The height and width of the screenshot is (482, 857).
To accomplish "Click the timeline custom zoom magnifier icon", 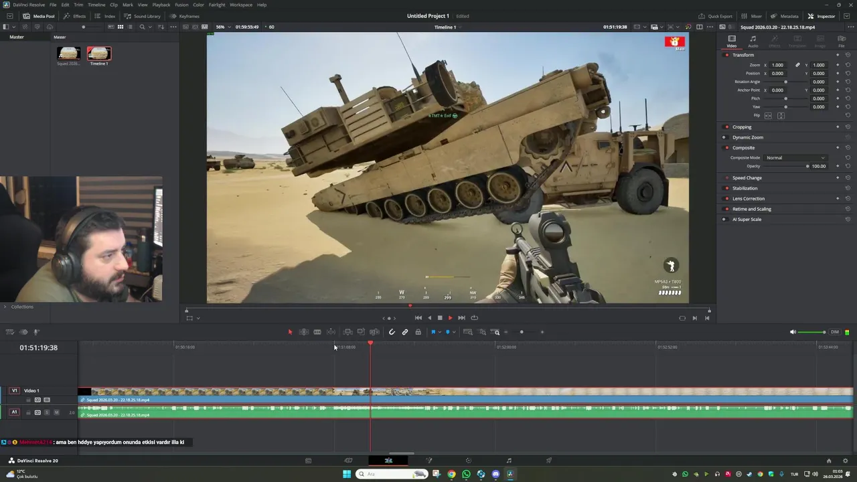I will pyautogui.click(x=496, y=332).
